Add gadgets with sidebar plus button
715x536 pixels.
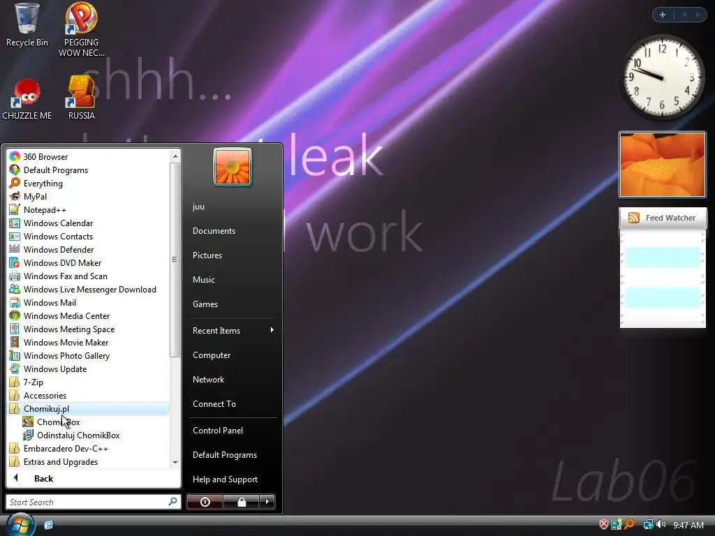click(x=663, y=15)
